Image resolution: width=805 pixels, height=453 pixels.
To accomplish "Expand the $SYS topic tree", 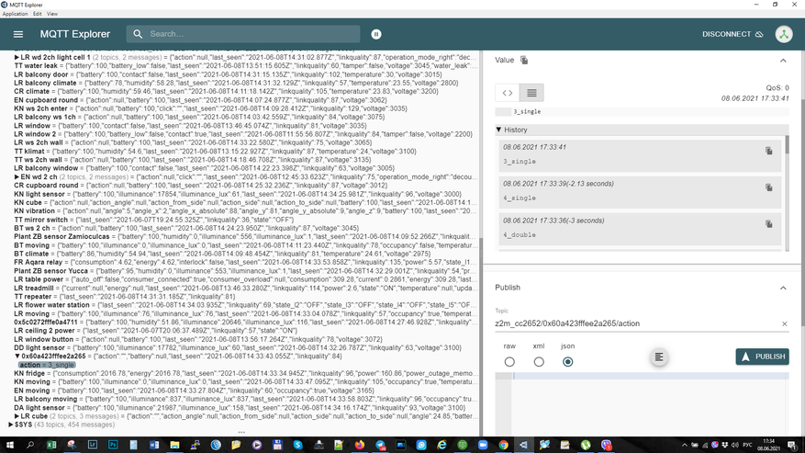I will [x=11, y=425].
